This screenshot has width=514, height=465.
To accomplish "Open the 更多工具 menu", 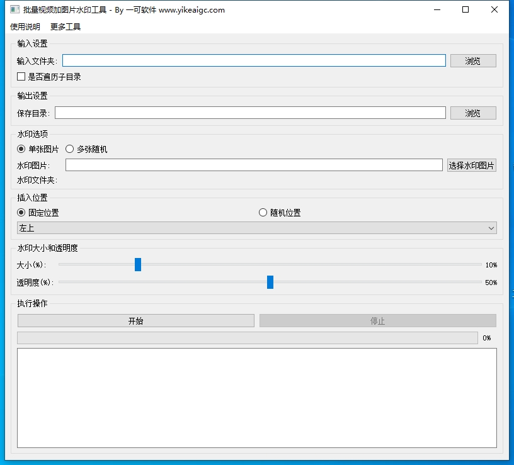I will tap(66, 26).
